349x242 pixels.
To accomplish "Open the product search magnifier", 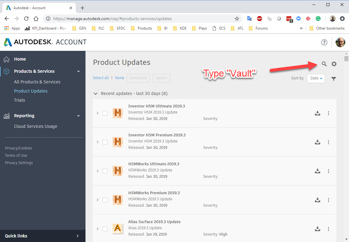I will (324, 64).
